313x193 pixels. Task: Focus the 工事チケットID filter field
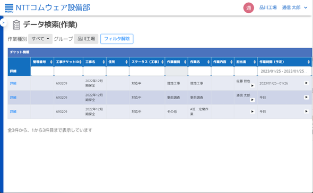(68, 71)
